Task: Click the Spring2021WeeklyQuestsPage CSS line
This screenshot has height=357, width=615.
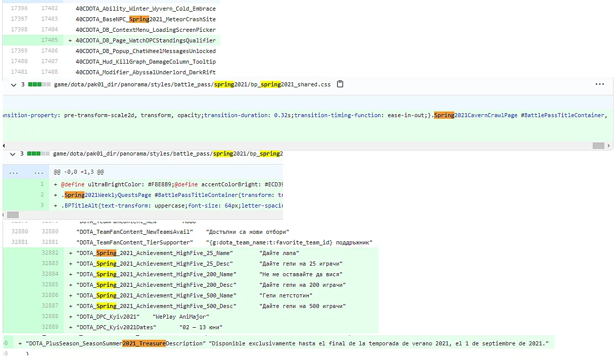Action: (172, 195)
